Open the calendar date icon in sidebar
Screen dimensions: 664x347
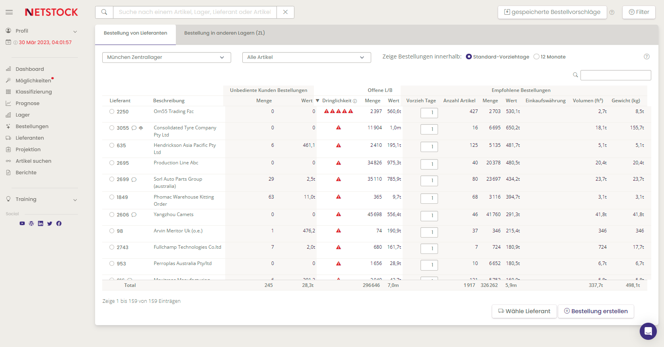pyautogui.click(x=8, y=42)
